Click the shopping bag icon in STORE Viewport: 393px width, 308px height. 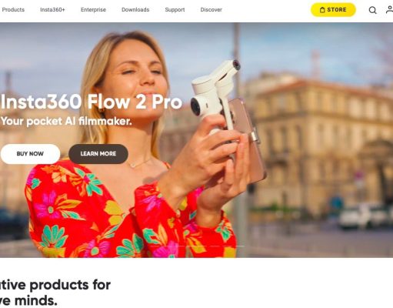[x=322, y=10]
